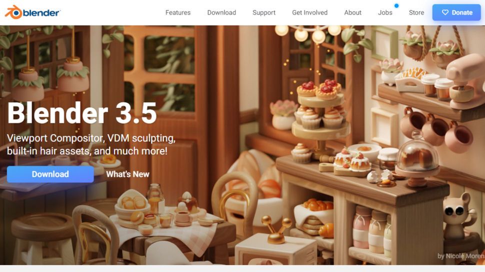The image size is (485, 272).
Task: Click the heart icon in Donate button
Action: pyautogui.click(x=445, y=12)
